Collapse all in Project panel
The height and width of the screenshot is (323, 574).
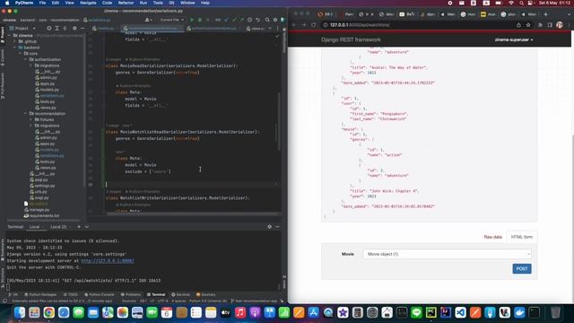click(65, 28)
